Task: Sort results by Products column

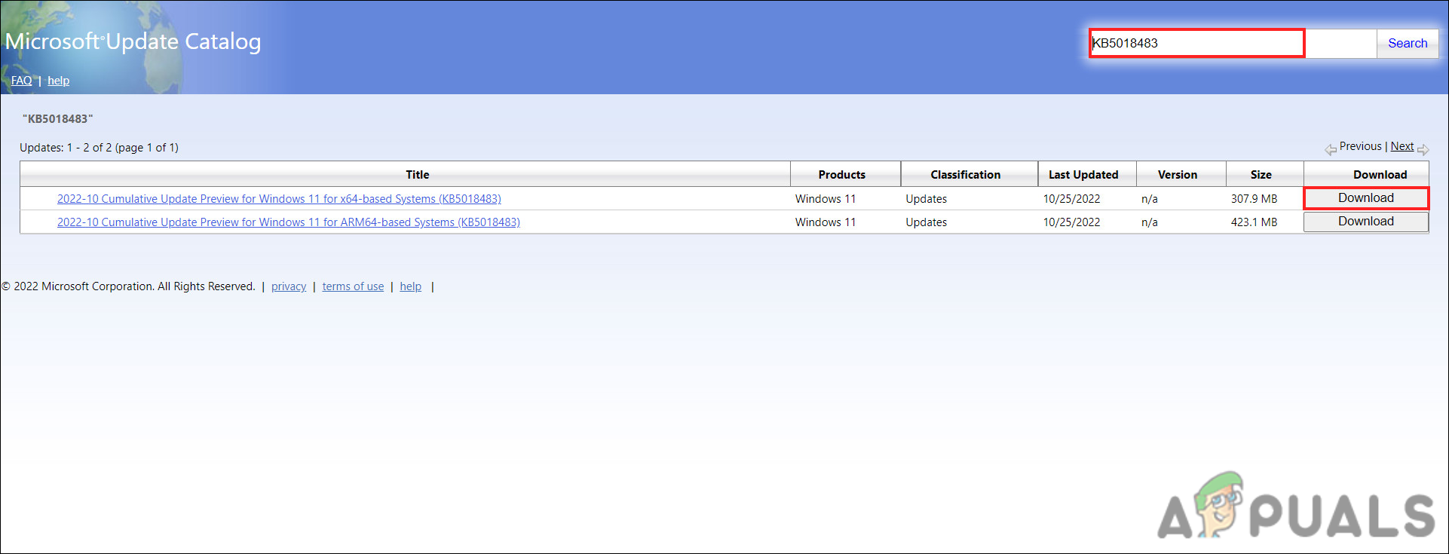Action: pyautogui.click(x=842, y=175)
